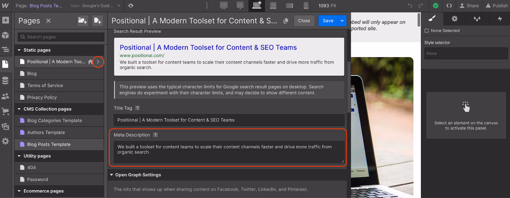Image resolution: width=510 pixels, height=198 pixels.
Task: Select the Blog Posts Template page
Action: coord(59,144)
